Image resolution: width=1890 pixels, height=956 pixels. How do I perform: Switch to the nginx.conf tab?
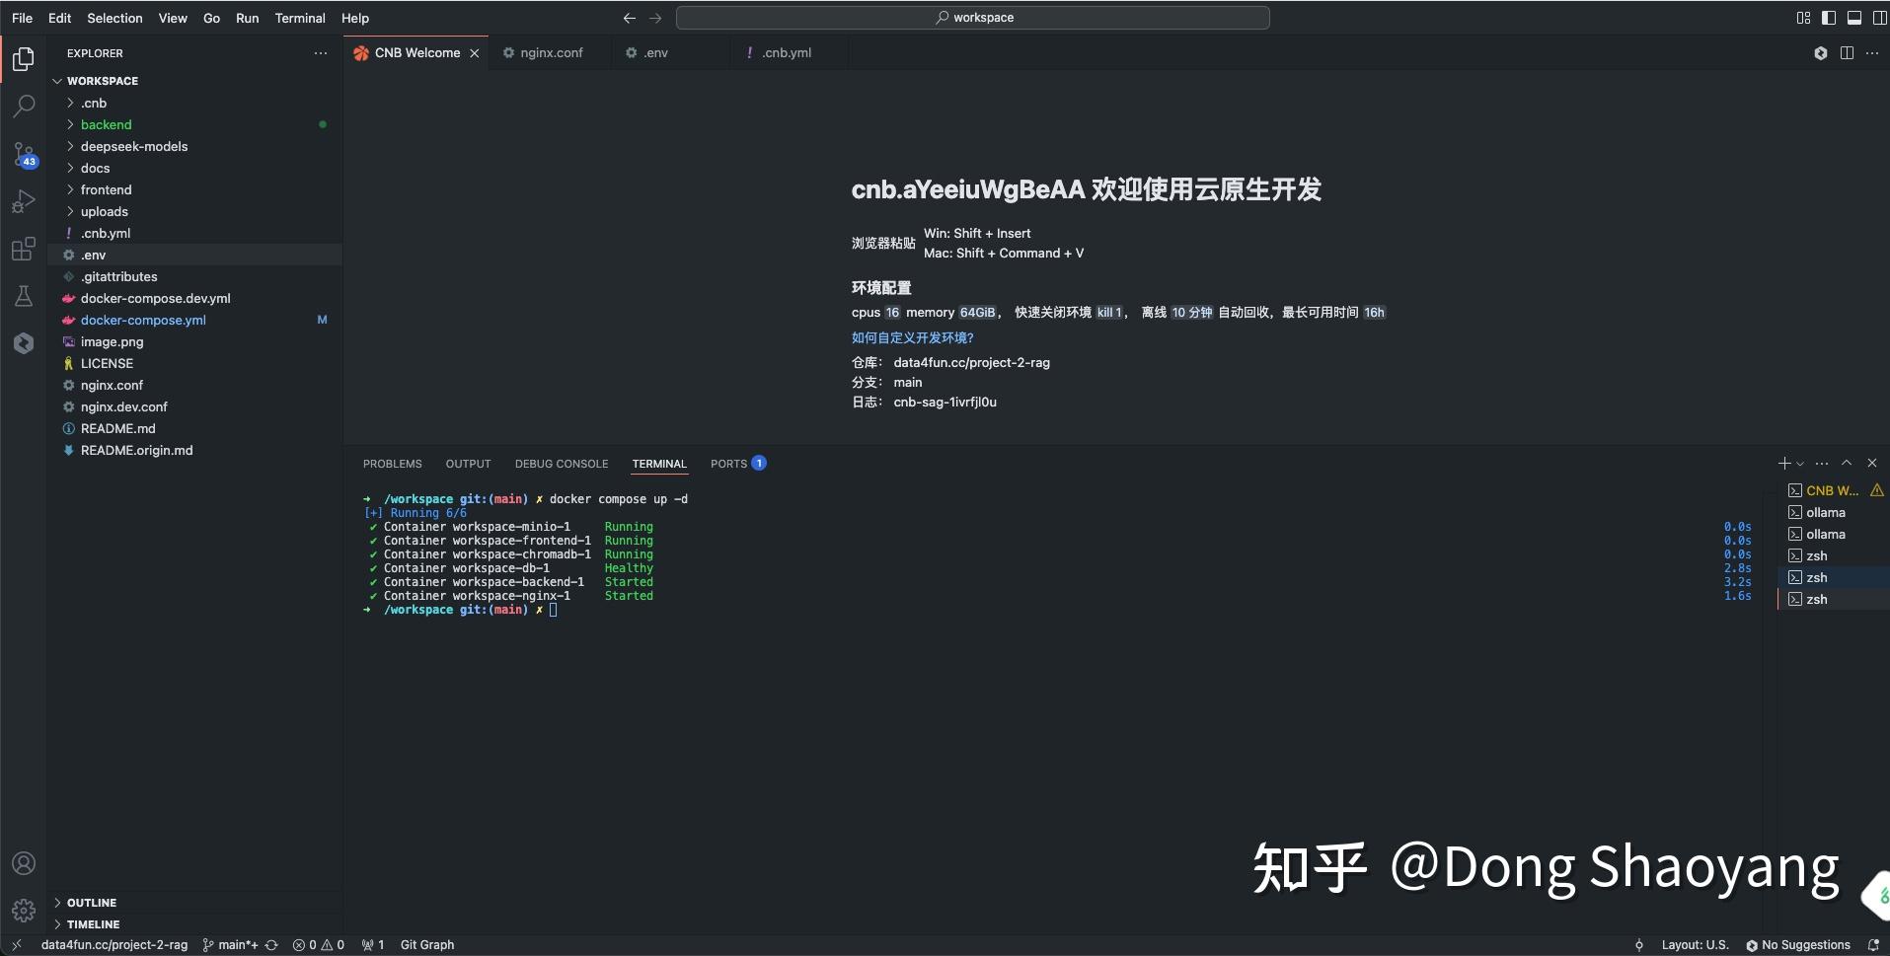click(551, 52)
